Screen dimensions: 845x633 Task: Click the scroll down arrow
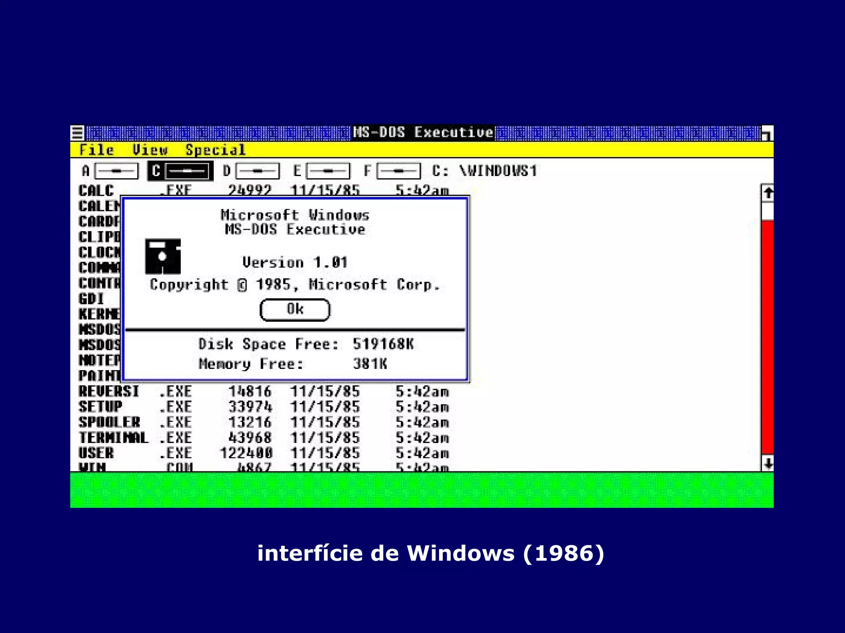(767, 463)
